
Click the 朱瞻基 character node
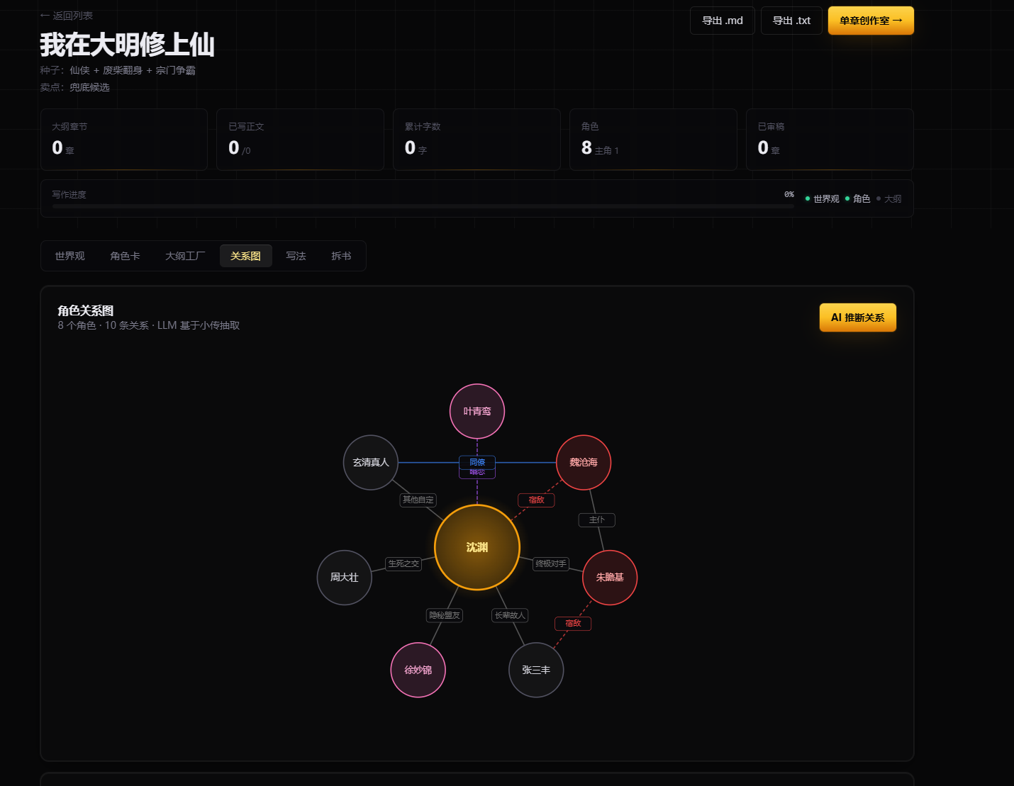pyautogui.click(x=610, y=578)
